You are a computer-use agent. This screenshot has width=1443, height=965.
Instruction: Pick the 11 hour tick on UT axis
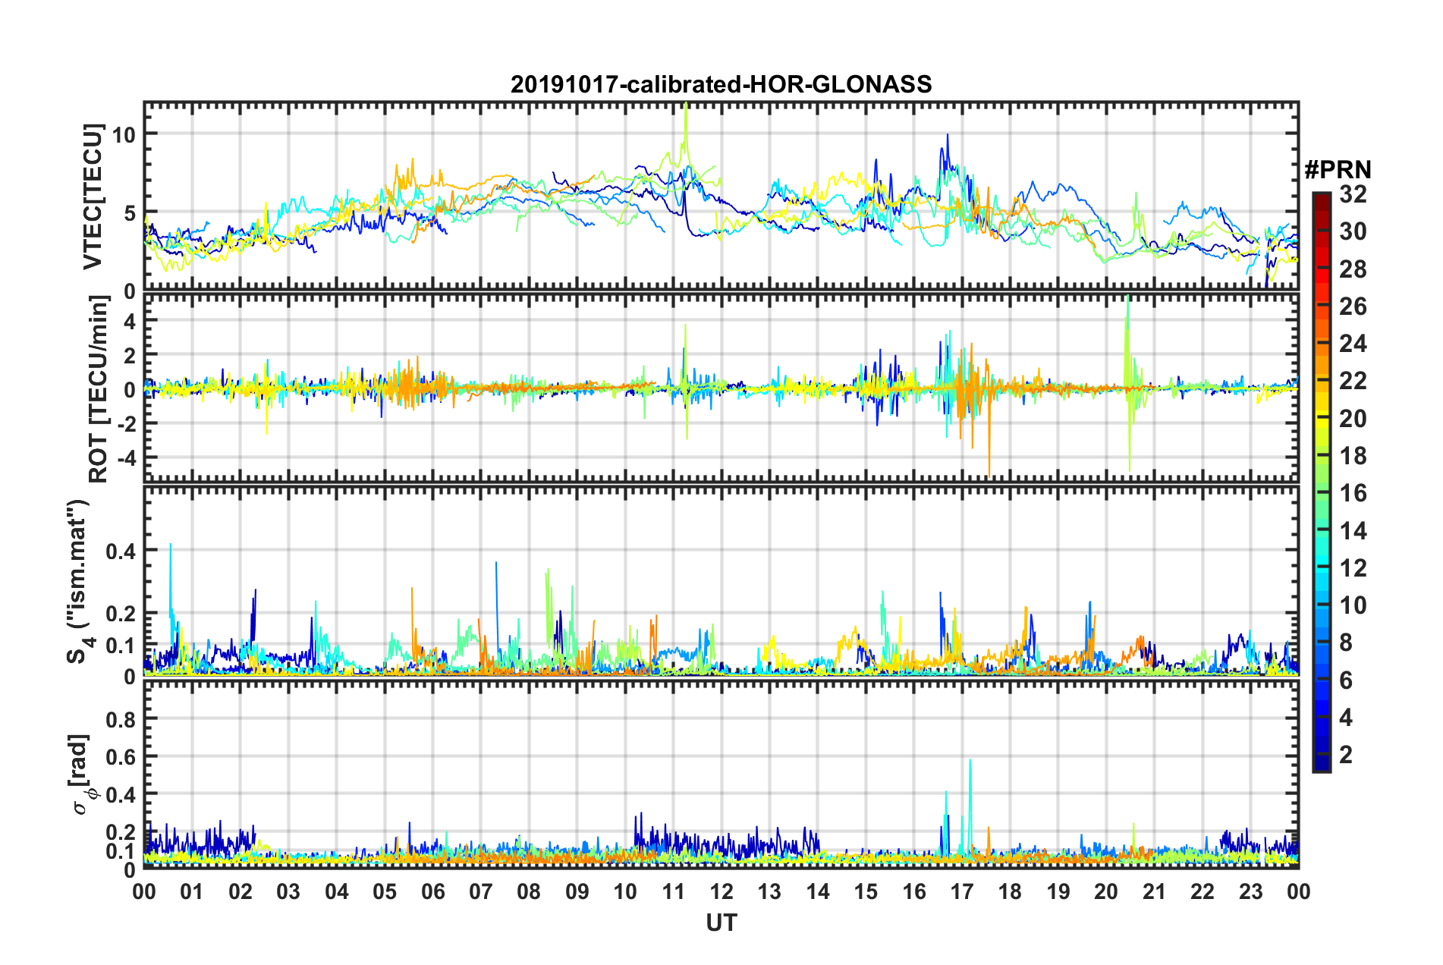click(674, 891)
